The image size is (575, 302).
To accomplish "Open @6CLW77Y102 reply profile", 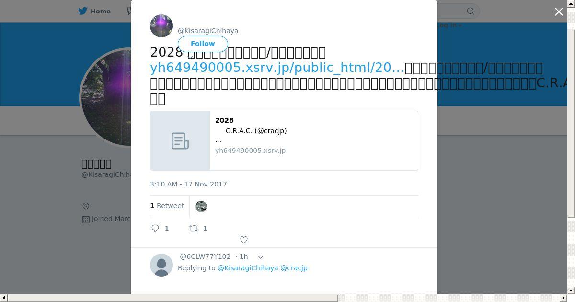I will pos(205,256).
